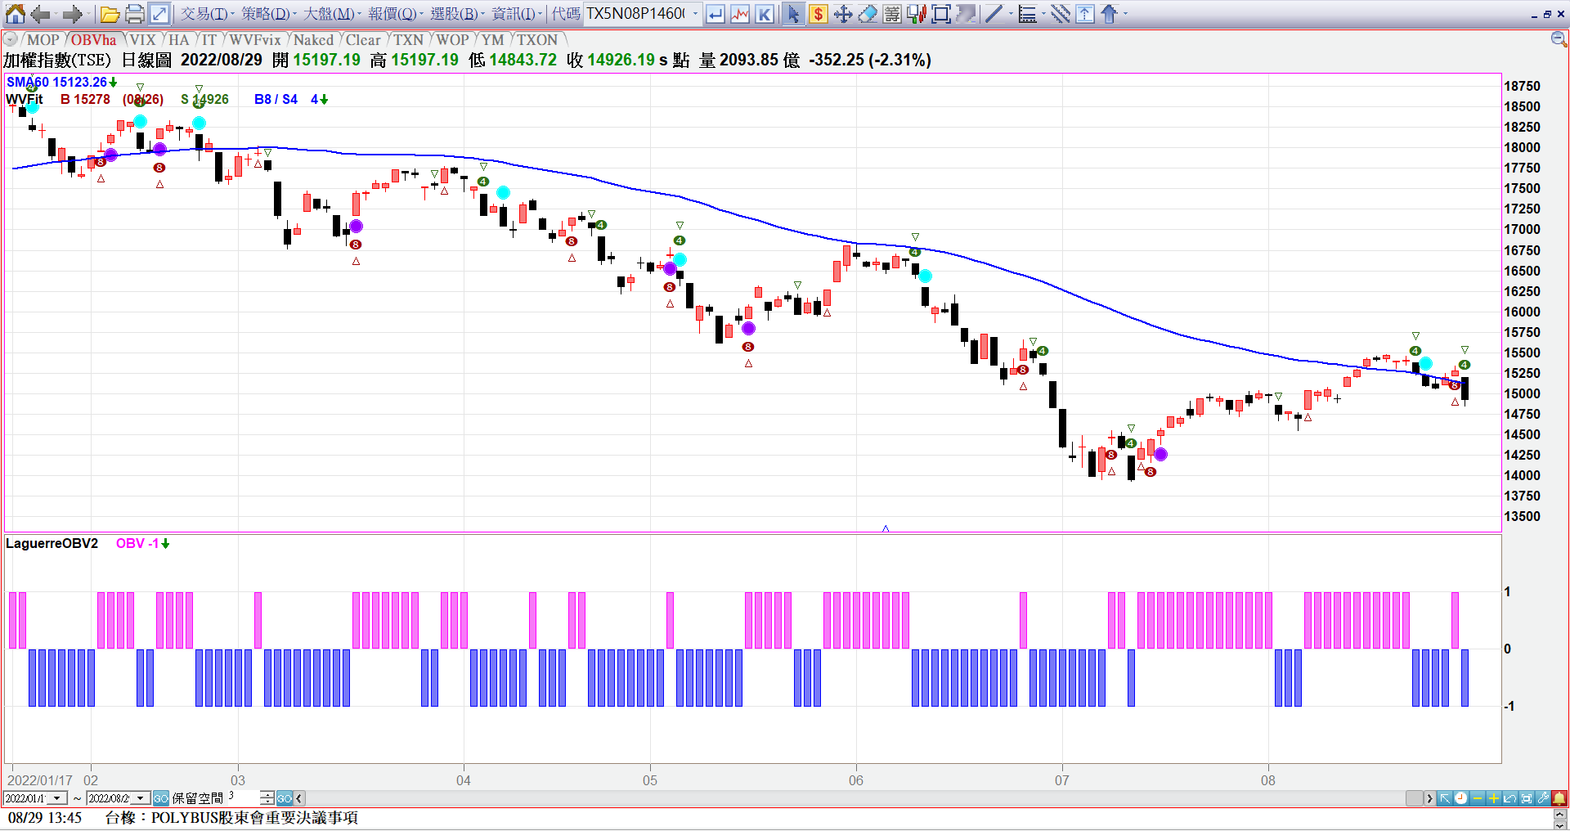Click the minus zoom-out bottom button
Screen dimensions: 1570x831
[x=1478, y=798]
